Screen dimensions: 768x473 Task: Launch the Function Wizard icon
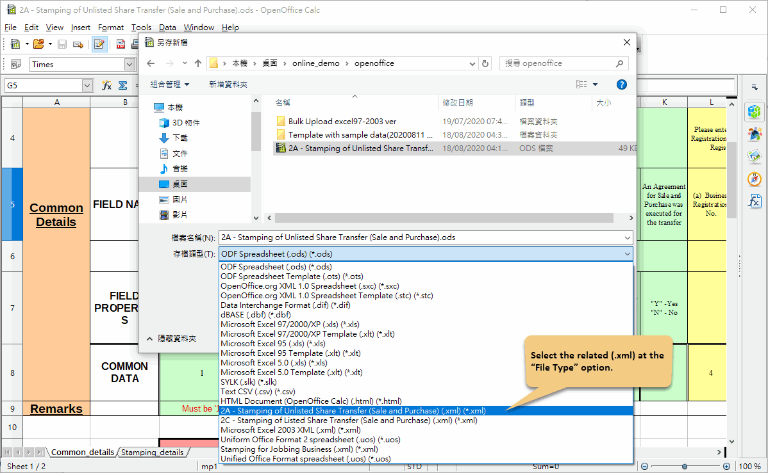(x=107, y=86)
